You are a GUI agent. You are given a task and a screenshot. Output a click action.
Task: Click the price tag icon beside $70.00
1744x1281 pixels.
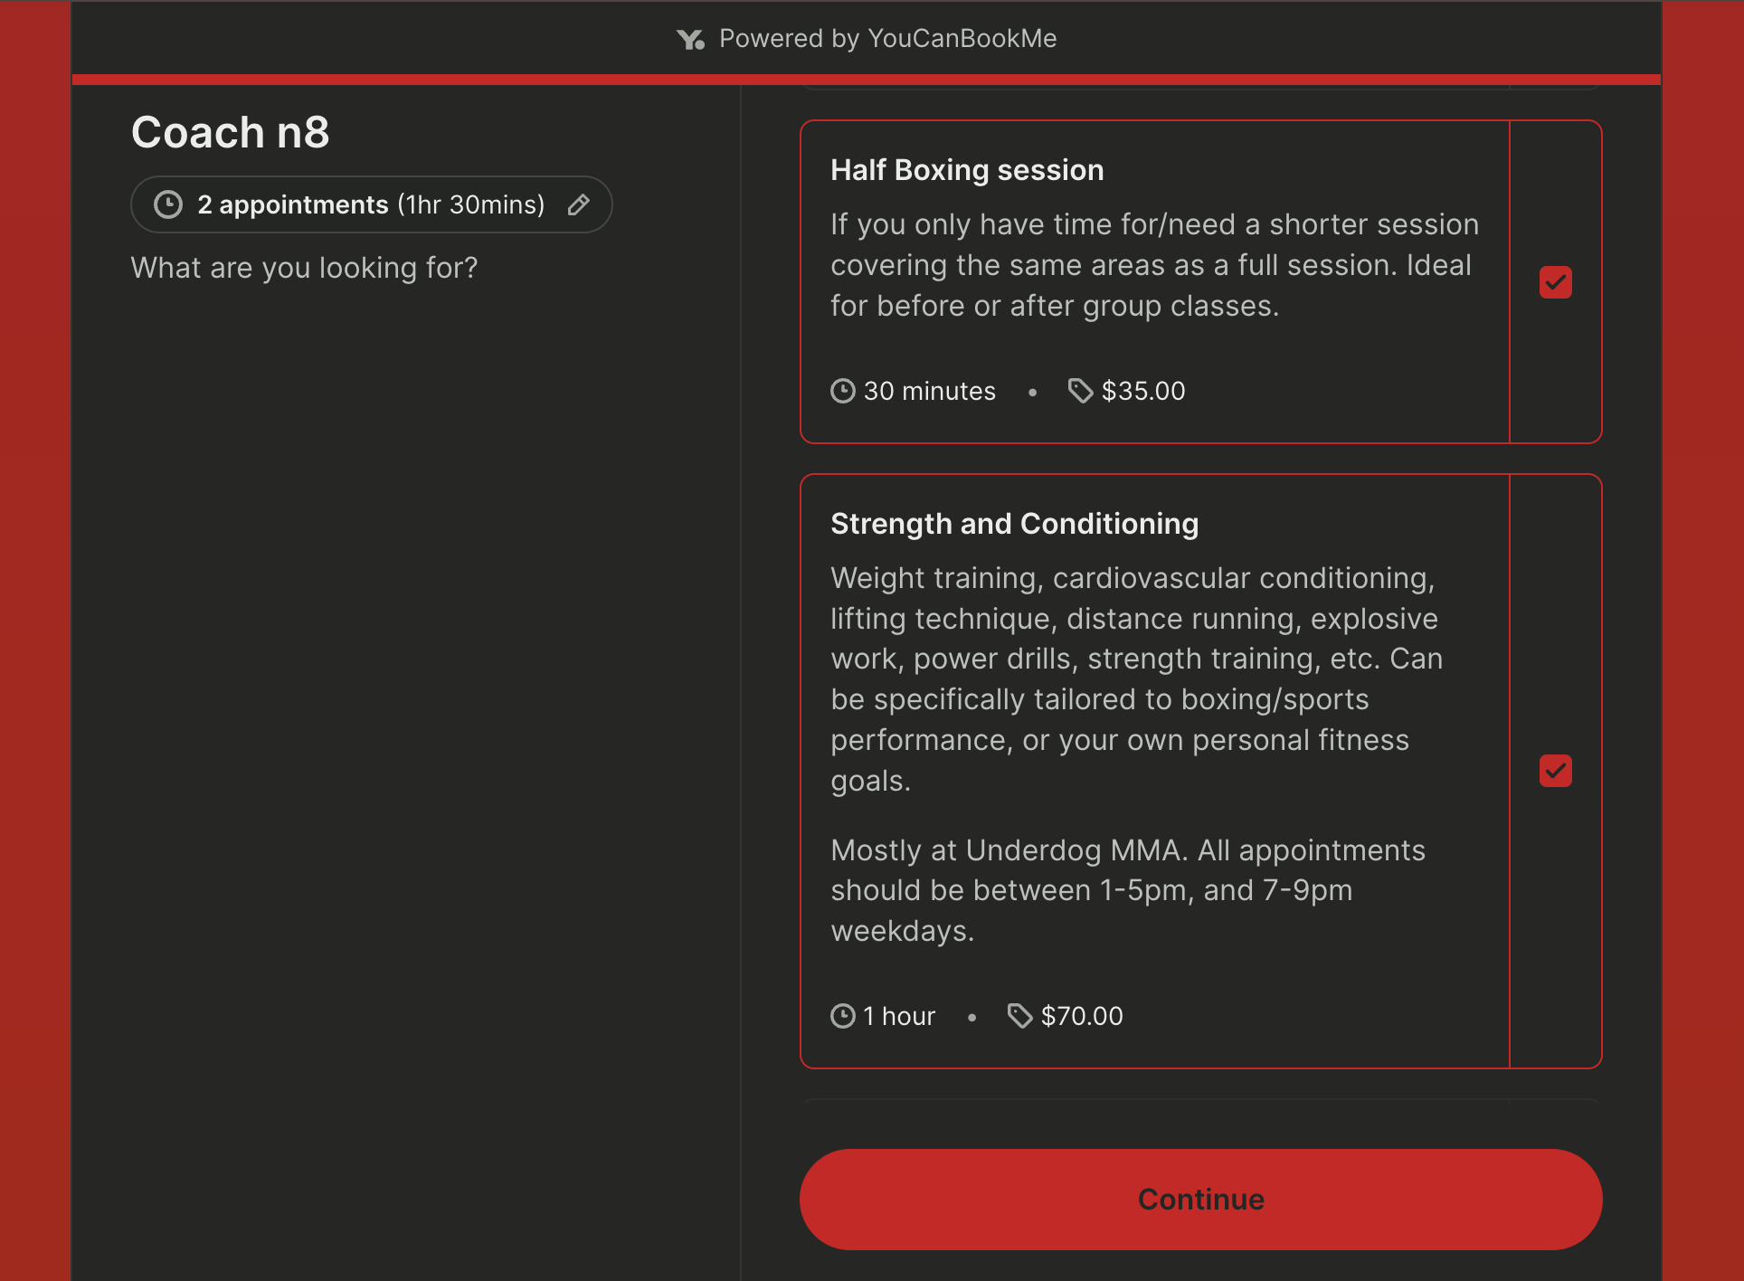1019,1016
